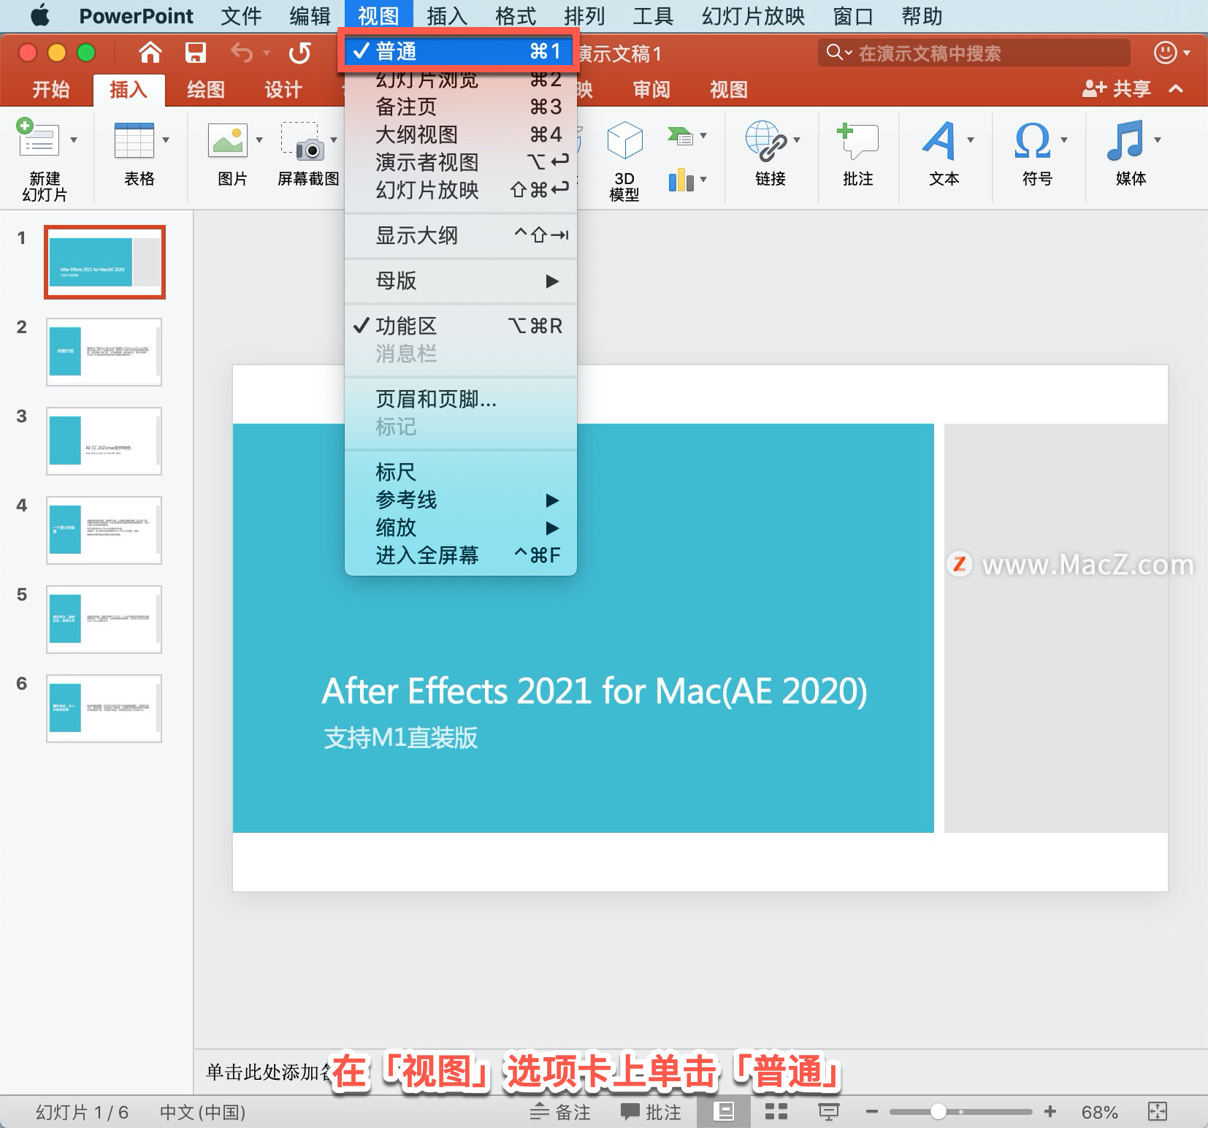The height and width of the screenshot is (1128, 1208).
Task: Expand the Text dropdown arrow
Action: click(x=971, y=140)
